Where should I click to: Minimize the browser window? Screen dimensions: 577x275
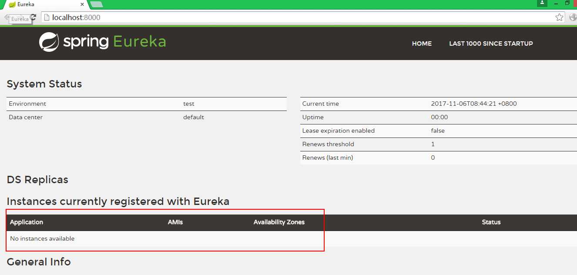point(556,3)
